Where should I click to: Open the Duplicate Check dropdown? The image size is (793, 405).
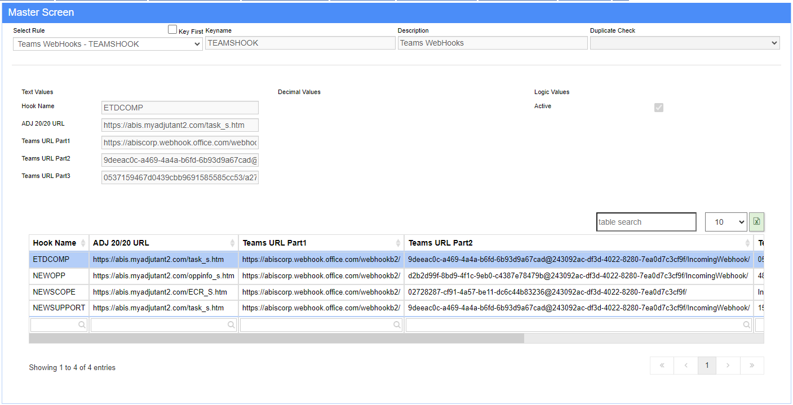click(685, 43)
